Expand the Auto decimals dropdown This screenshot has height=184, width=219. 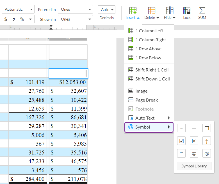click(x=106, y=10)
